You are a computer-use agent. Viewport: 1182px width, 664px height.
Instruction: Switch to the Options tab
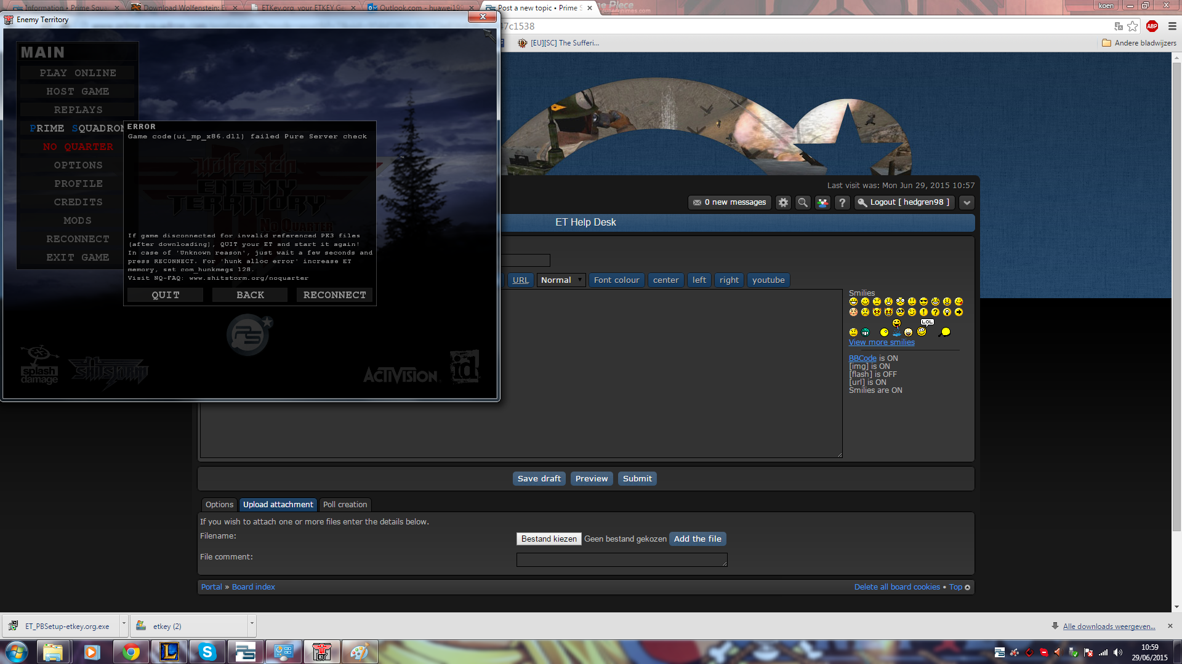pos(219,505)
